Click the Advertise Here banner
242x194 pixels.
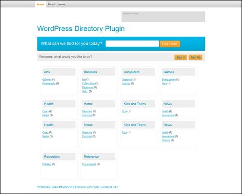[163, 16]
